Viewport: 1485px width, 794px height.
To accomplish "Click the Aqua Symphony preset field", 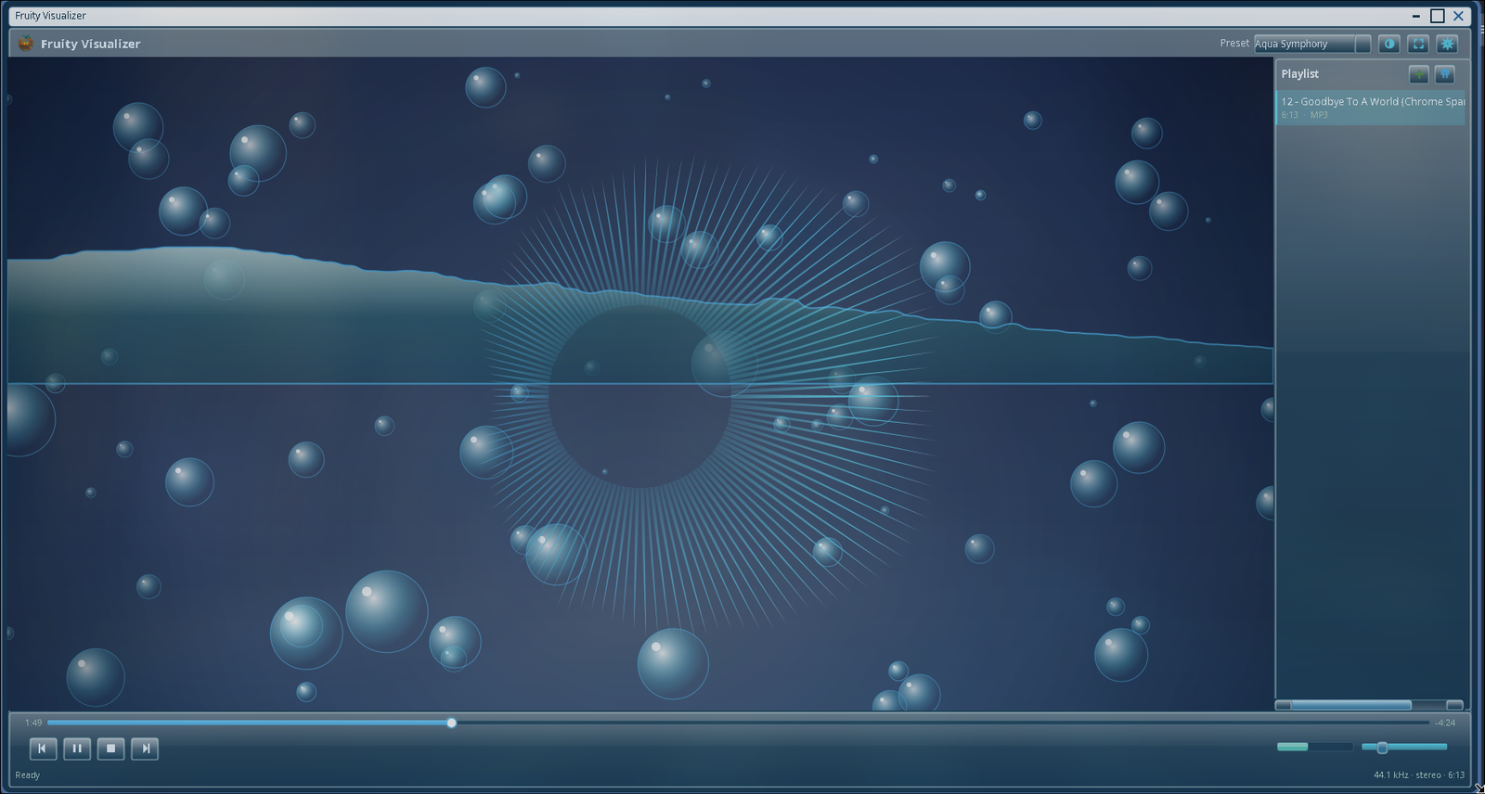I will [x=1304, y=44].
